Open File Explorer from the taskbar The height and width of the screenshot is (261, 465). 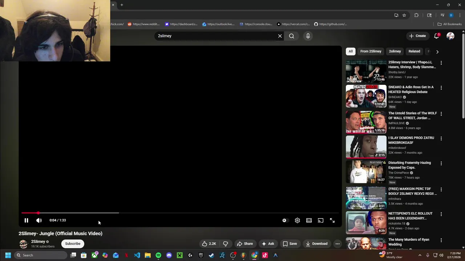point(147,255)
